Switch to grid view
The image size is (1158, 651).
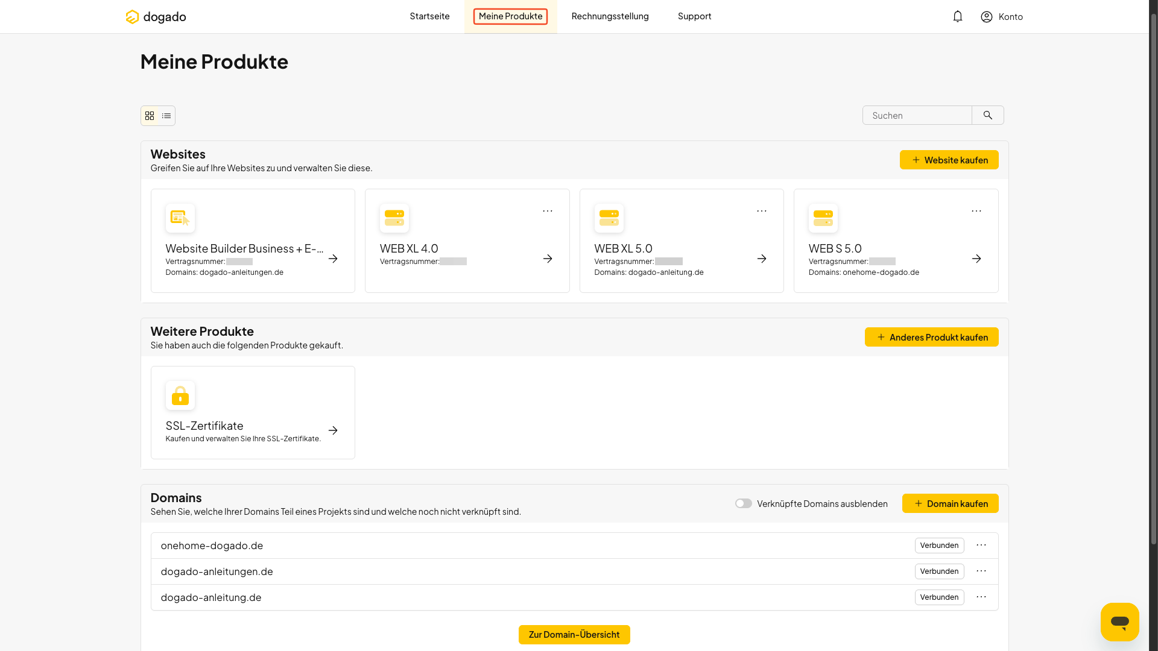tap(150, 116)
